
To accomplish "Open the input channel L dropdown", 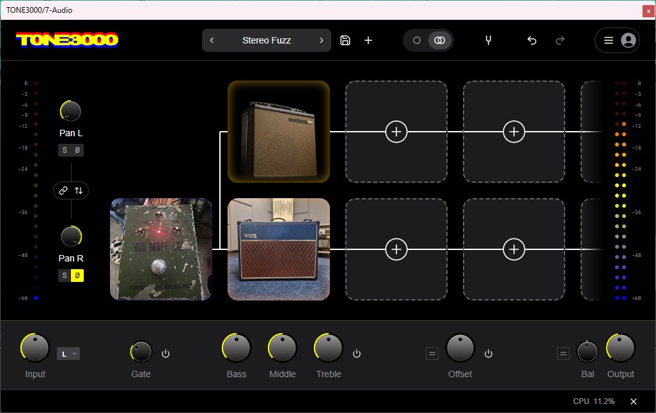I will tap(68, 354).
